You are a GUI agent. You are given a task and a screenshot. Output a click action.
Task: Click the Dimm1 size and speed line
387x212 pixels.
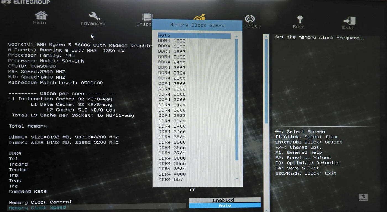pos(64,137)
